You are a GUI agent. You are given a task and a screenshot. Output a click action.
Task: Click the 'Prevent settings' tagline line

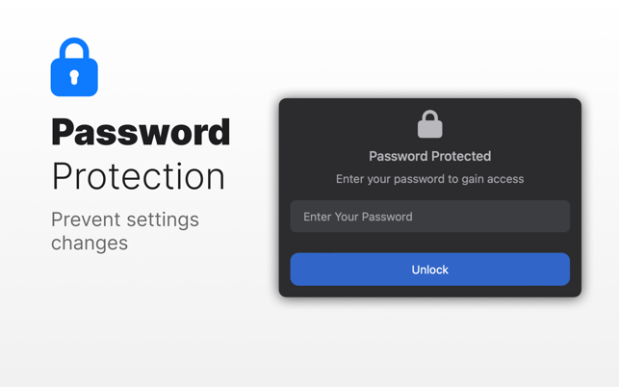(x=125, y=219)
